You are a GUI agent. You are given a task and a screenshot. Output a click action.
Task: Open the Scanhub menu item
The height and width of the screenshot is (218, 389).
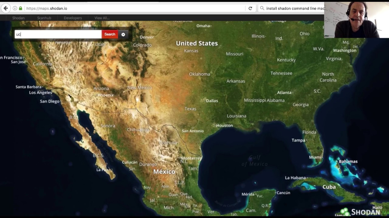(x=44, y=18)
